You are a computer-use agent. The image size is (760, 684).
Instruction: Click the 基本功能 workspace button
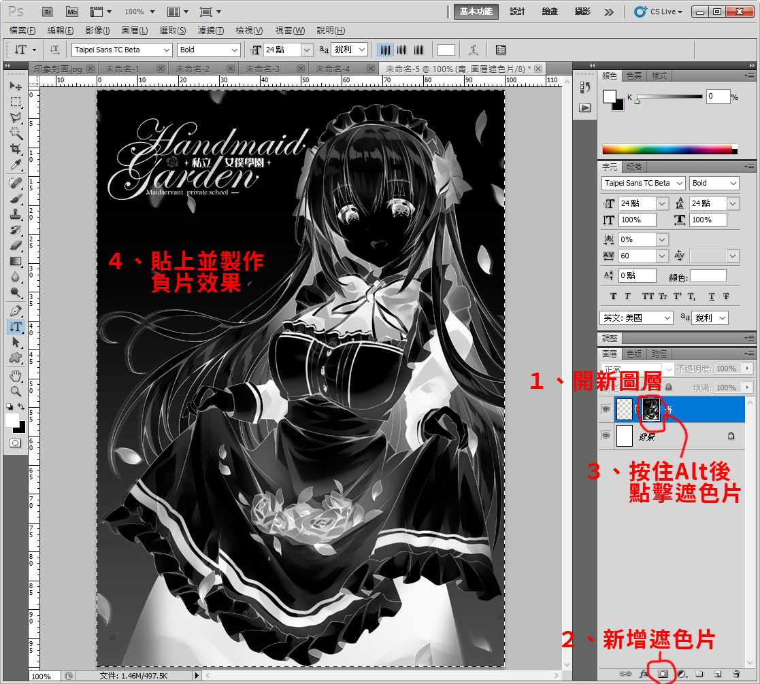coord(476,12)
